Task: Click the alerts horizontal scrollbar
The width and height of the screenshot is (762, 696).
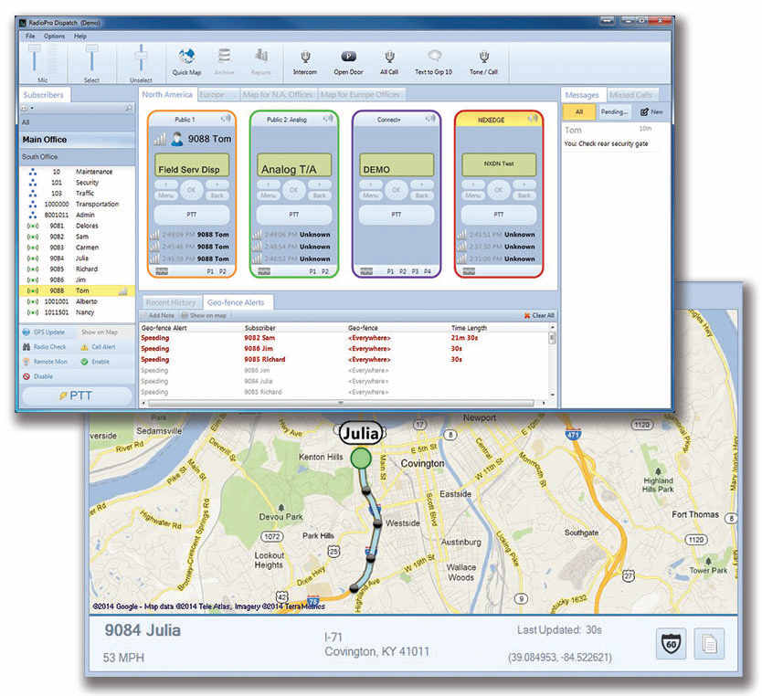Action: coord(341,403)
